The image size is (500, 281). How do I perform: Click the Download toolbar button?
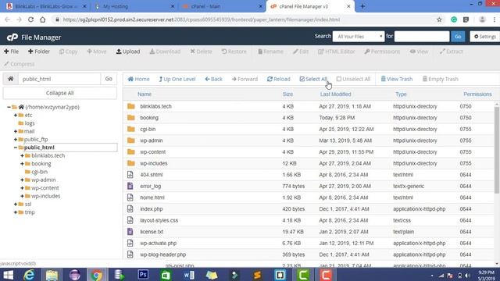tap(165, 52)
